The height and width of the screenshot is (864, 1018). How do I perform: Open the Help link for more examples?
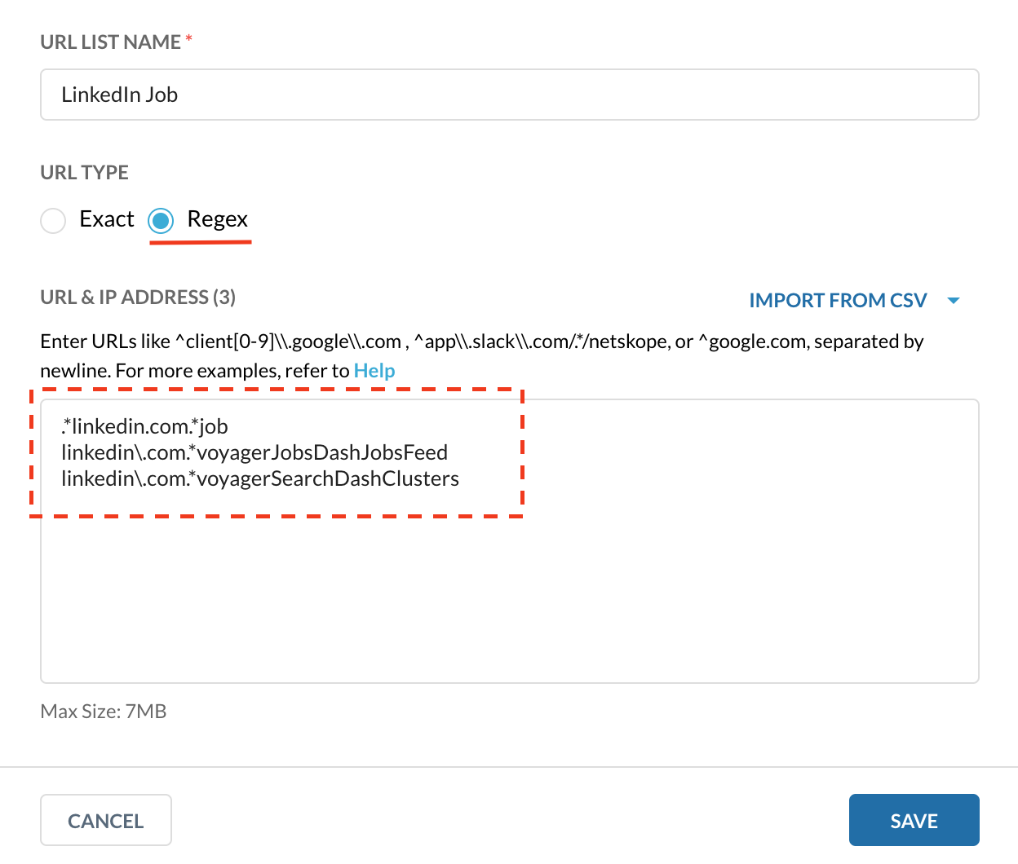point(374,371)
